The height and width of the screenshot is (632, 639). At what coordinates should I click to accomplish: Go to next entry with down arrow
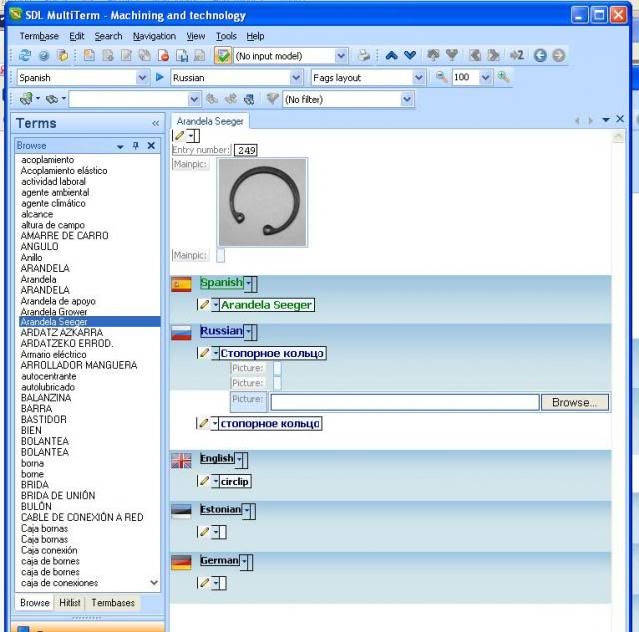[x=410, y=55]
